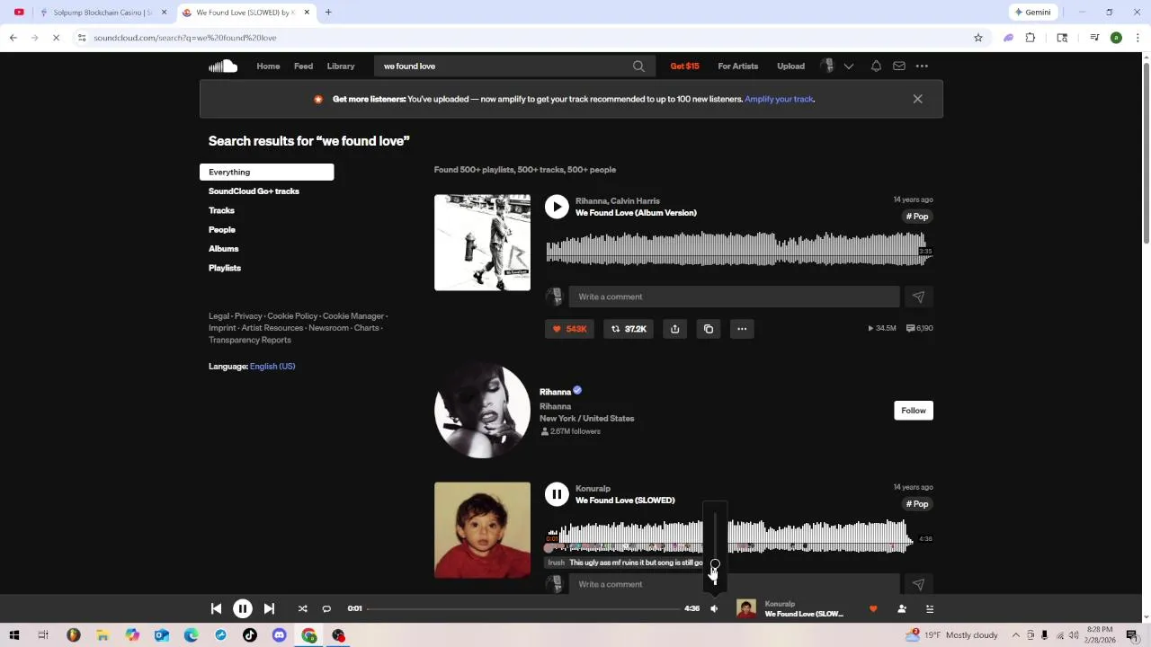Change language via English (US)
This screenshot has width=1151, height=647.
tap(272, 367)
